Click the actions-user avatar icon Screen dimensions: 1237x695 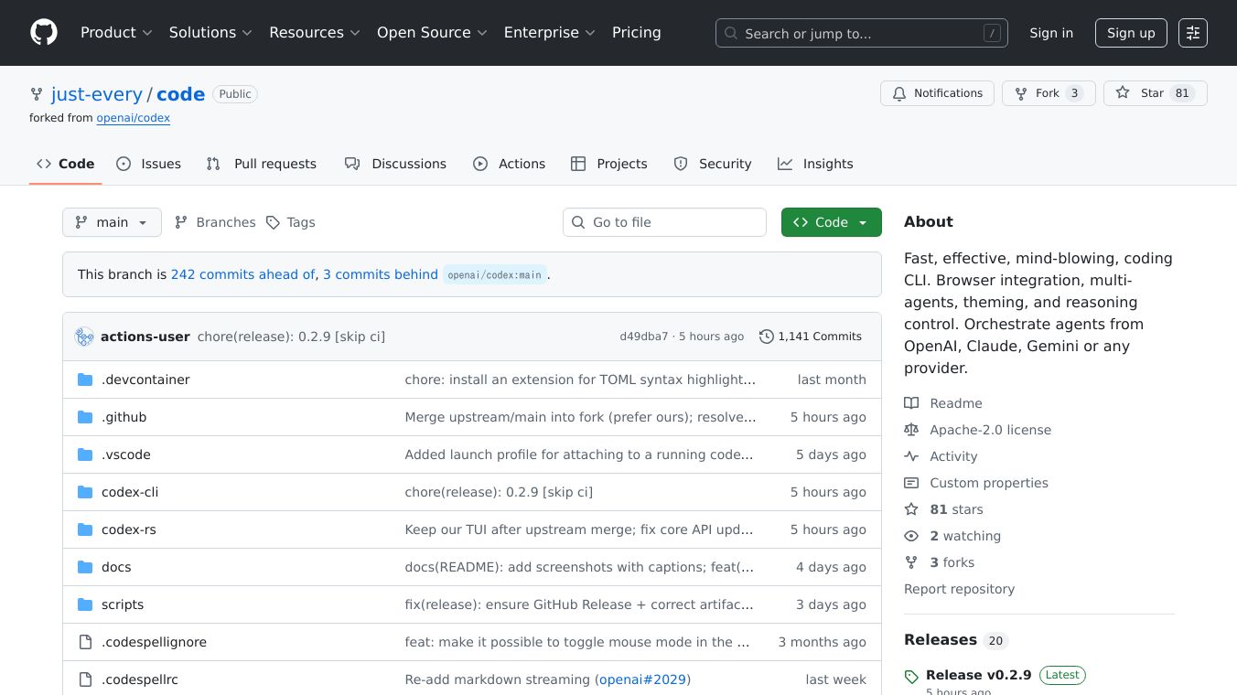click(85, 337)
